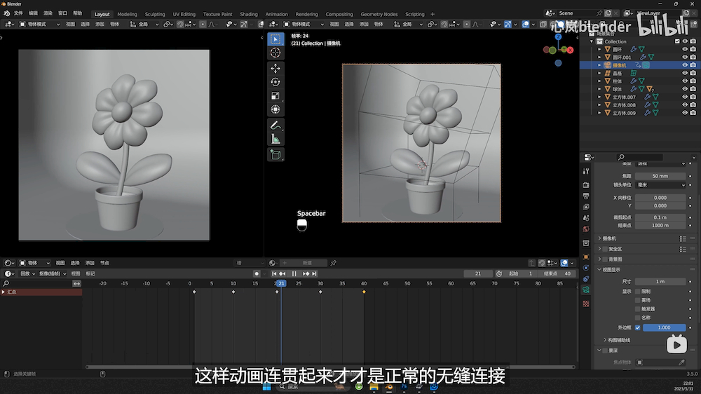Toggle viewport visibility eye for 圆环

coord(684,49)
